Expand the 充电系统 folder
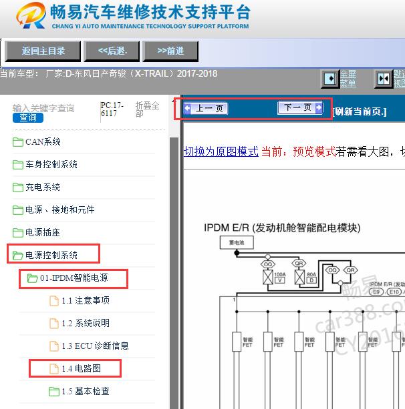405x409 pixels. (43, 187)
